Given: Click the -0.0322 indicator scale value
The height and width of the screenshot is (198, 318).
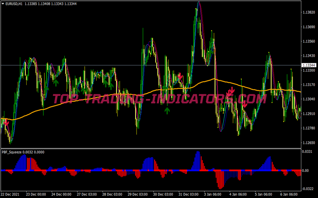Looking at the screenshot, I should [308, 189].
